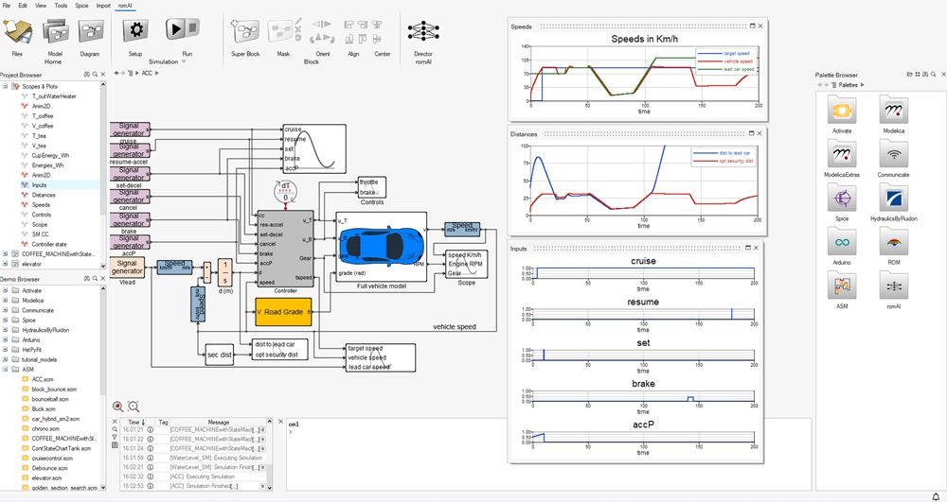947x502 pixels.
Task: Click the Super Block tool icon
Action: (x=244, y=33)
